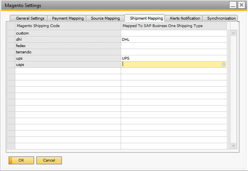Switch to the Payment Mapping tab

pos(68,18)
